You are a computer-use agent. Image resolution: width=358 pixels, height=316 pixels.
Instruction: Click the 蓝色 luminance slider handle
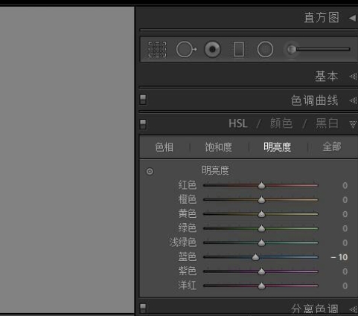[x=255, y=257]
